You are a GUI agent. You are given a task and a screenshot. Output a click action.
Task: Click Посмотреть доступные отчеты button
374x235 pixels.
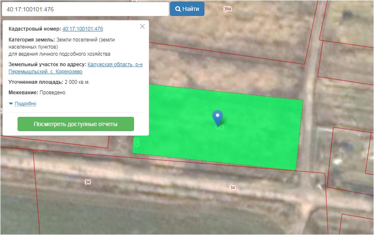[76, 124]
